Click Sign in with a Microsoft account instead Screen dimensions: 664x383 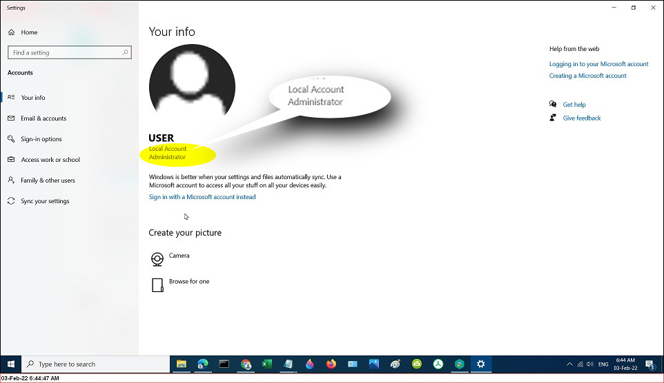click(202, 197)
